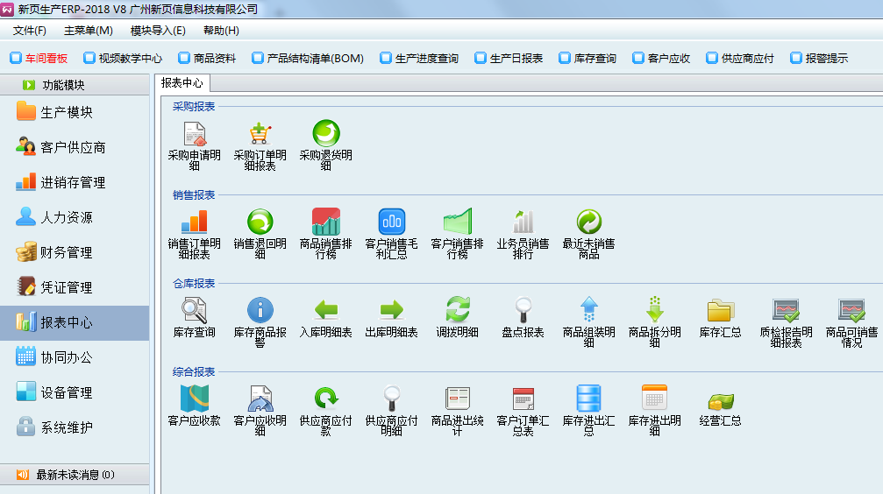Expand the 系统维护 sidebar section

point(66,427)
